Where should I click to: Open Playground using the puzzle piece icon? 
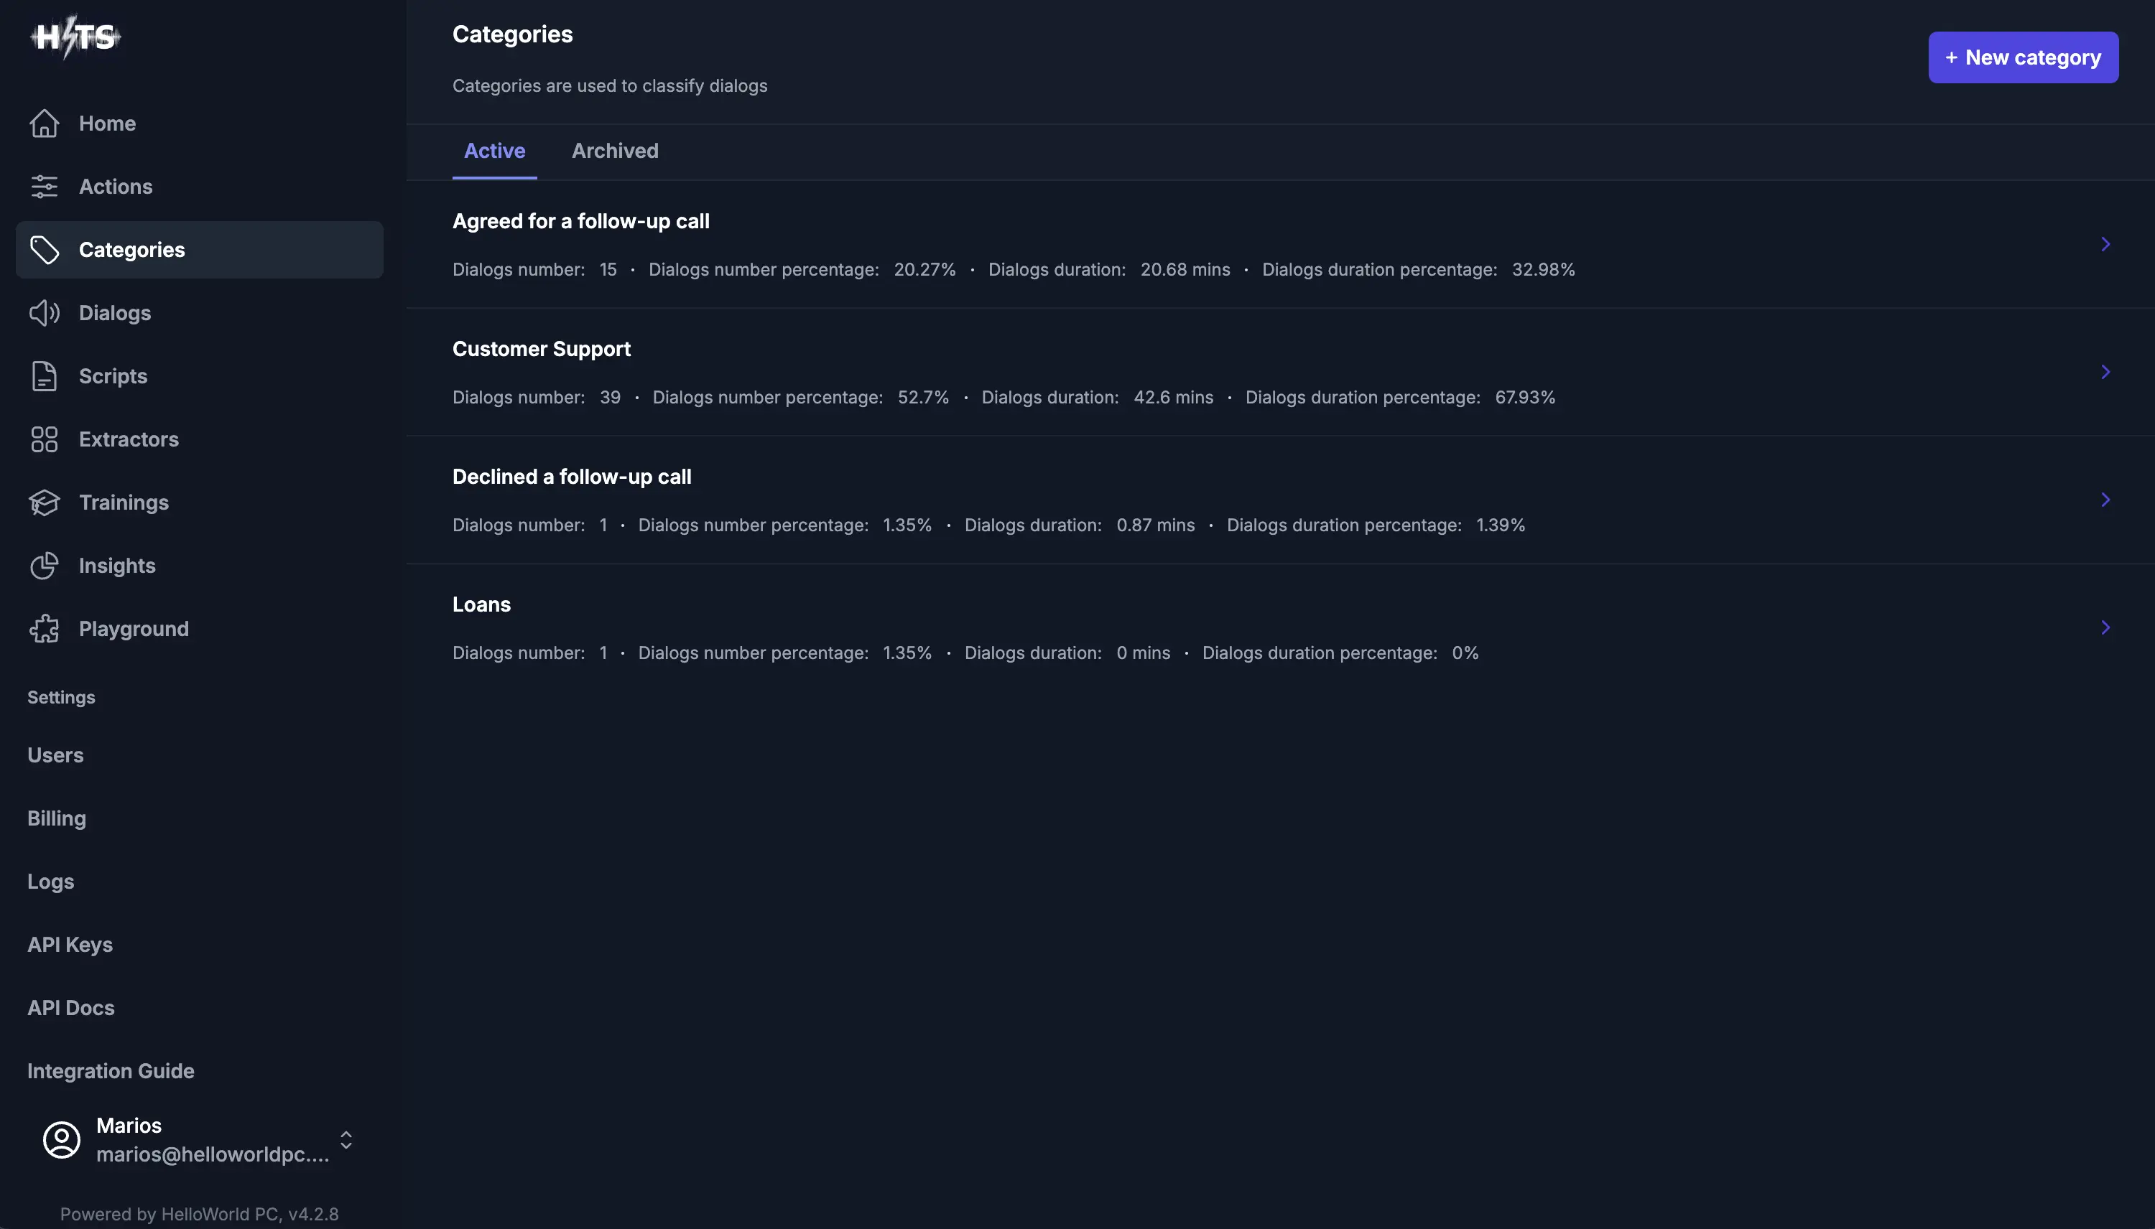[x=44, y=628]
